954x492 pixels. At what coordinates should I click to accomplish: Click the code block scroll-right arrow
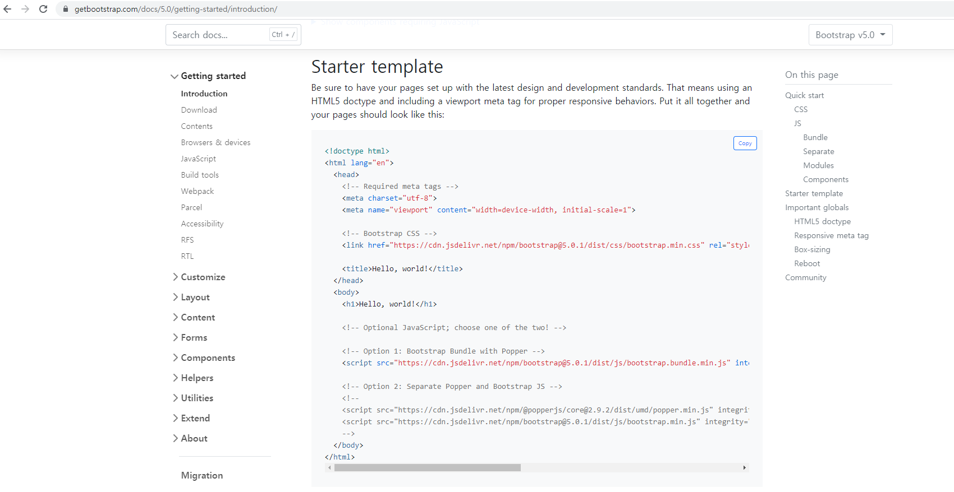click(744, 467)
